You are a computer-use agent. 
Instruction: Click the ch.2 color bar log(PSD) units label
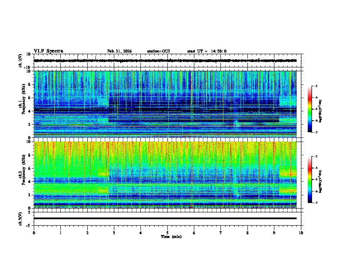click(x=321, y=181)
